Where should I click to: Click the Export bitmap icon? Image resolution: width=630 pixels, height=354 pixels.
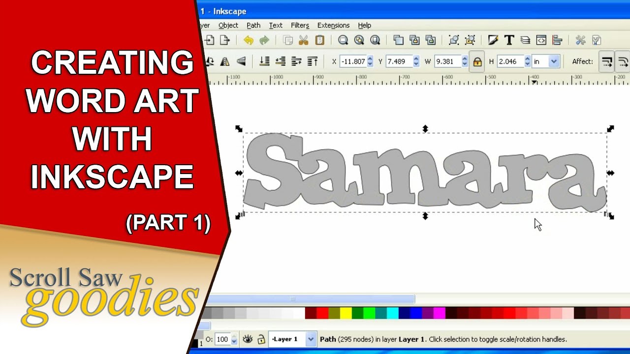click(225, 40)
